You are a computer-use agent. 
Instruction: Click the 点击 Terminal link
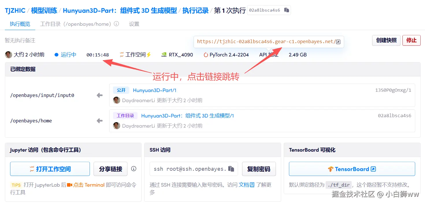(x=89, y=185)
